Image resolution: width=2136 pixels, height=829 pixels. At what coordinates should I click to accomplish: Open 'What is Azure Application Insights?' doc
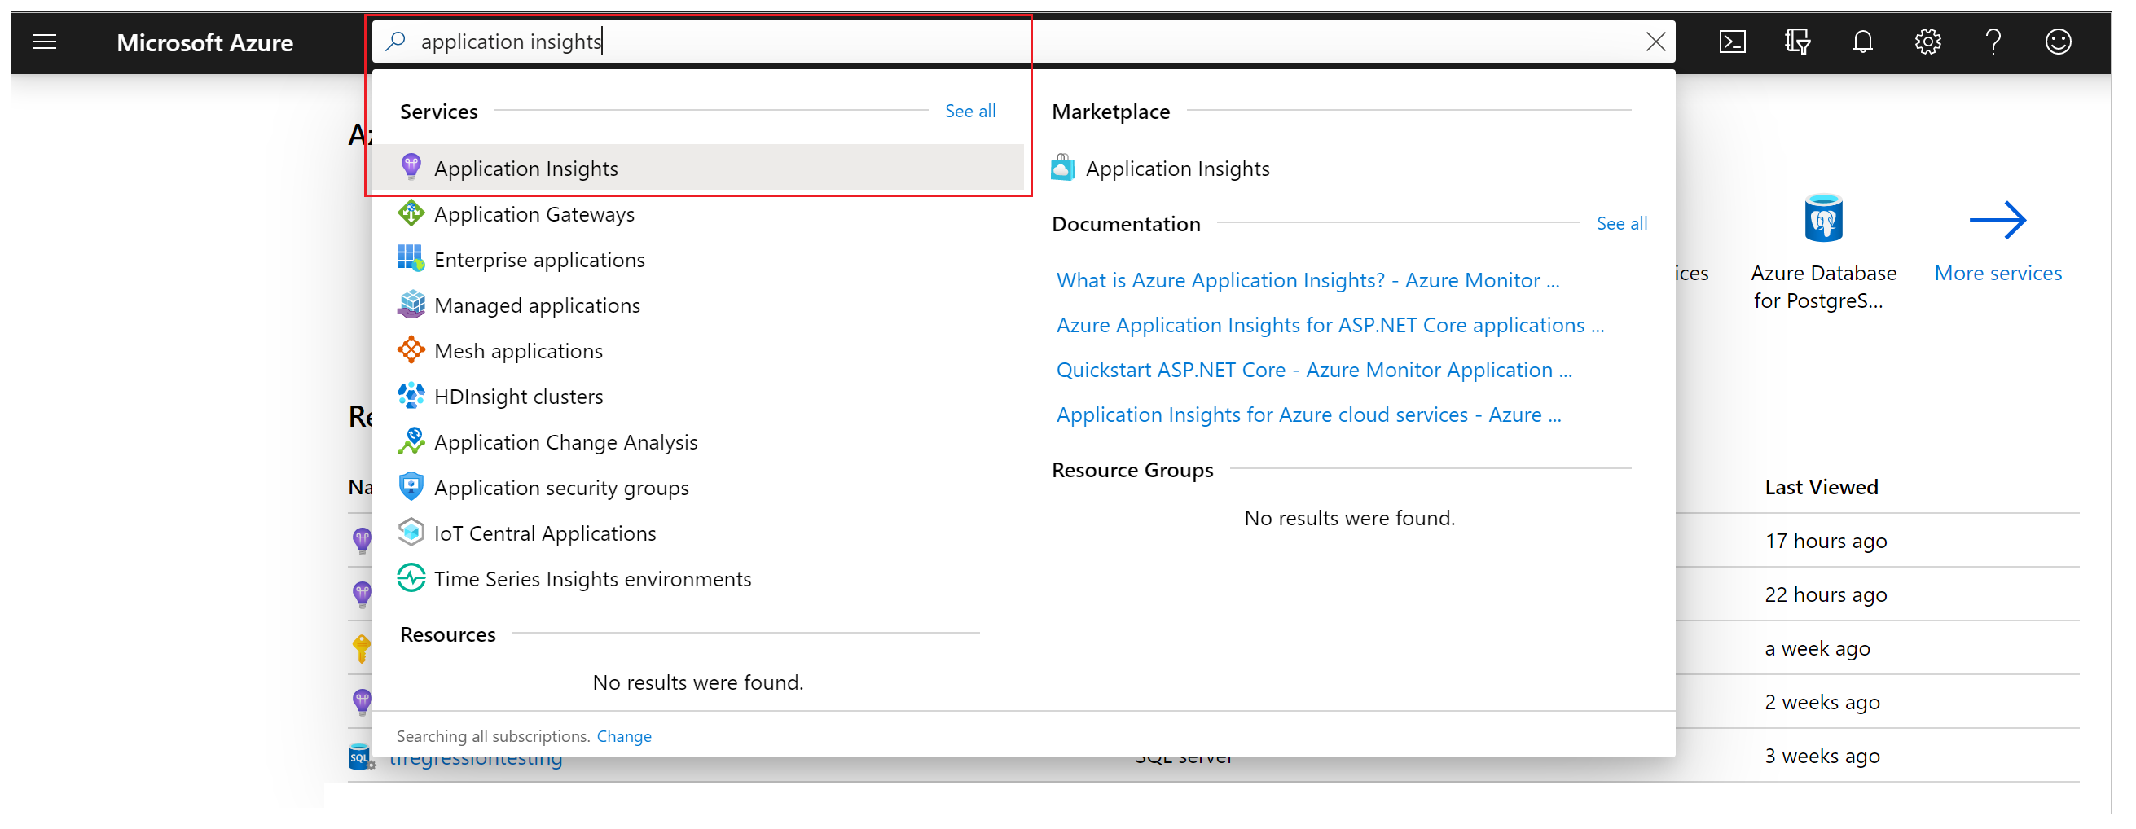click(x=1308, y=280)
